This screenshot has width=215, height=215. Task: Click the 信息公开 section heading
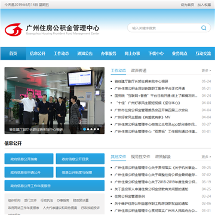13,143
